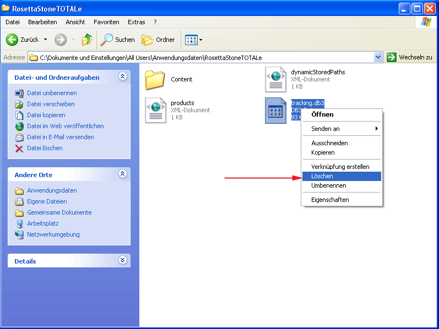Expand the Details panel
439x329 pixels.
(122, 261)
